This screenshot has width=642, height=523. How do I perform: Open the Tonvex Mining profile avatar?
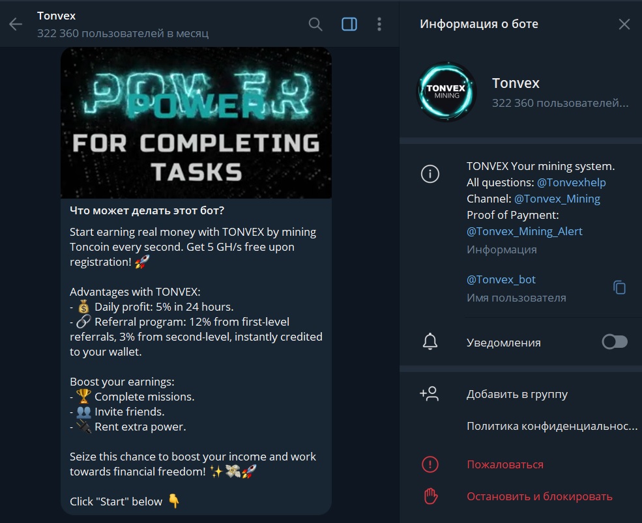tap(446, 92)
